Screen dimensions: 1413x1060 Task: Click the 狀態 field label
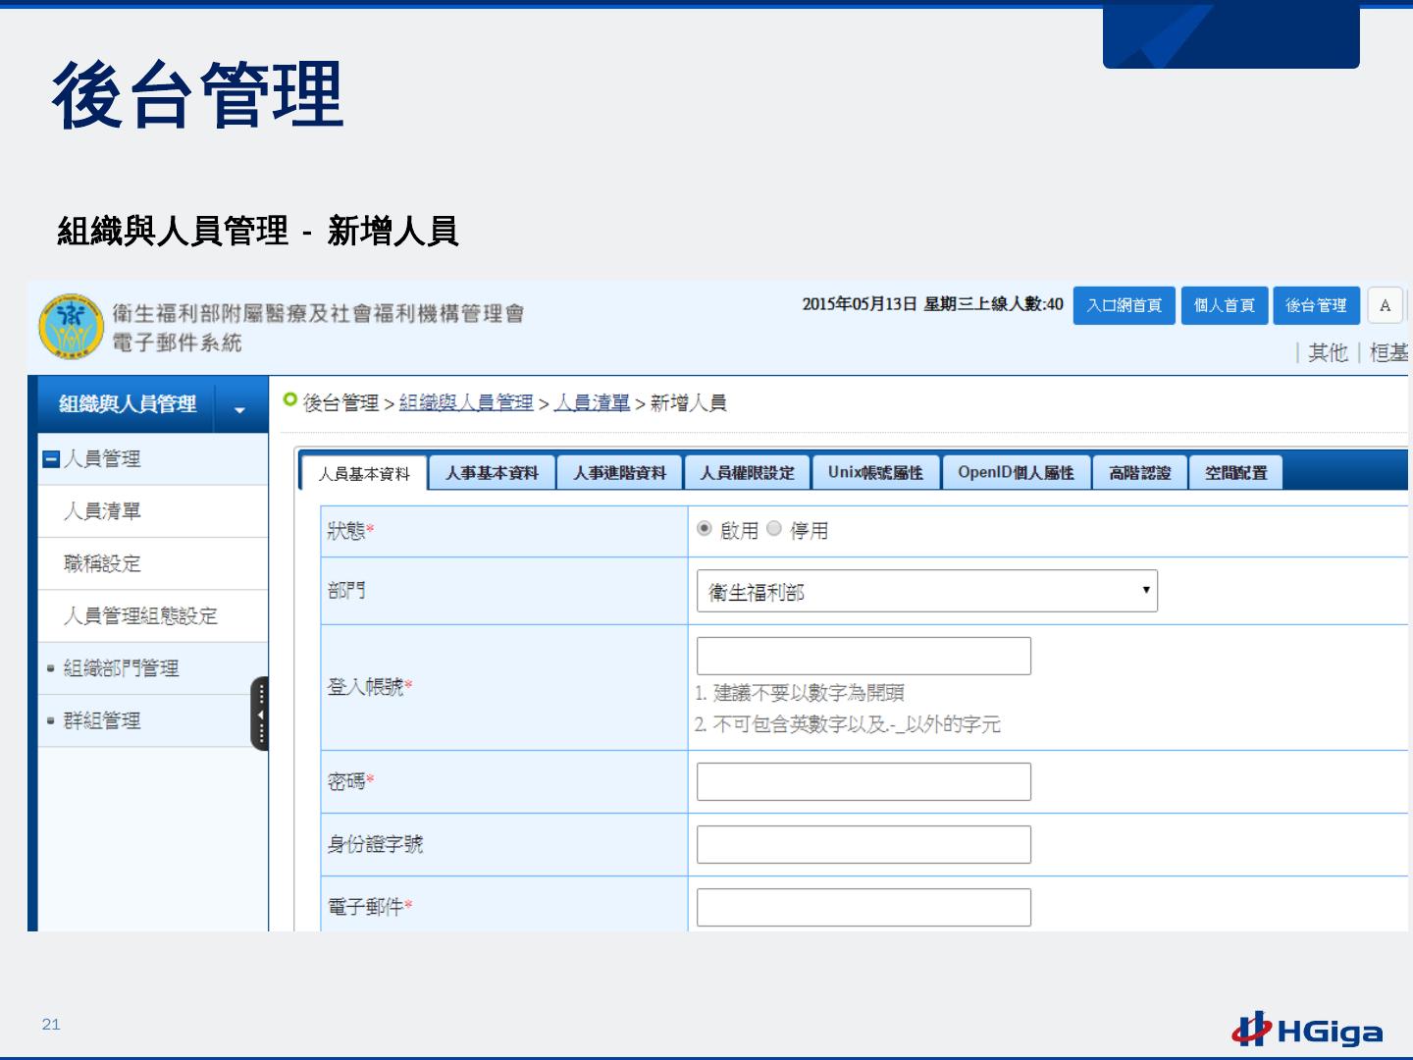click(x=345, y=531)
